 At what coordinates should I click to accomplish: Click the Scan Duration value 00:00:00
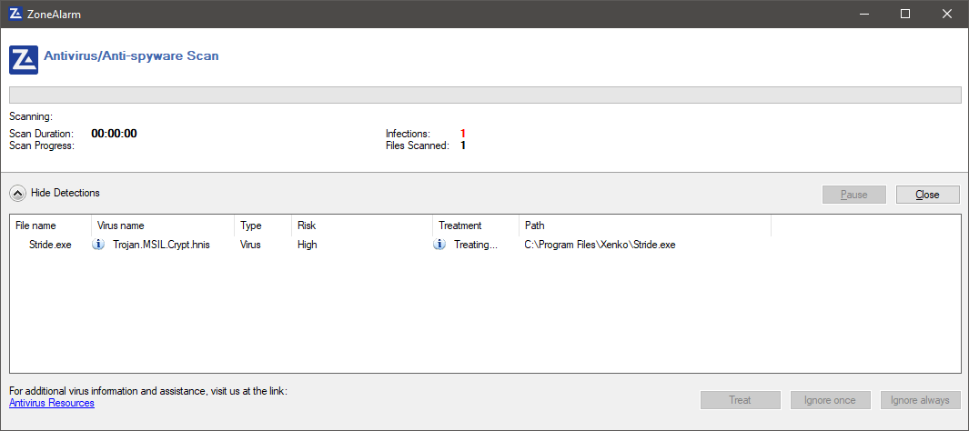[x=115, y=134]
